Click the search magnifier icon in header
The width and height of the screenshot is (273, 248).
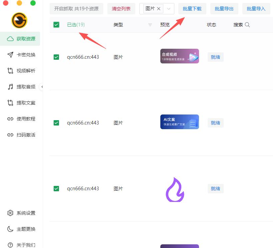(247, 25)
